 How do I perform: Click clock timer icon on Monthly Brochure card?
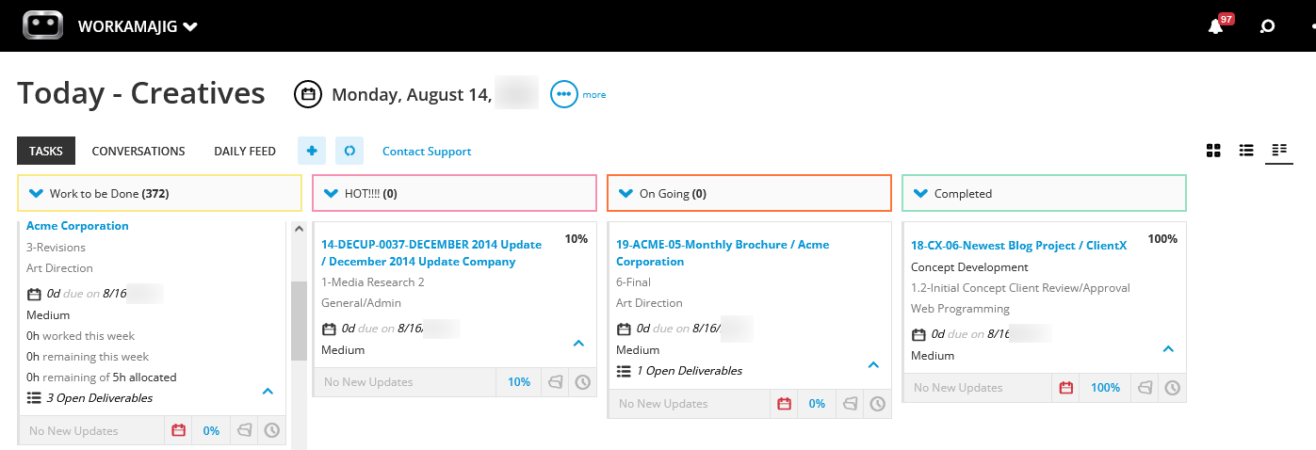[877, 403]
